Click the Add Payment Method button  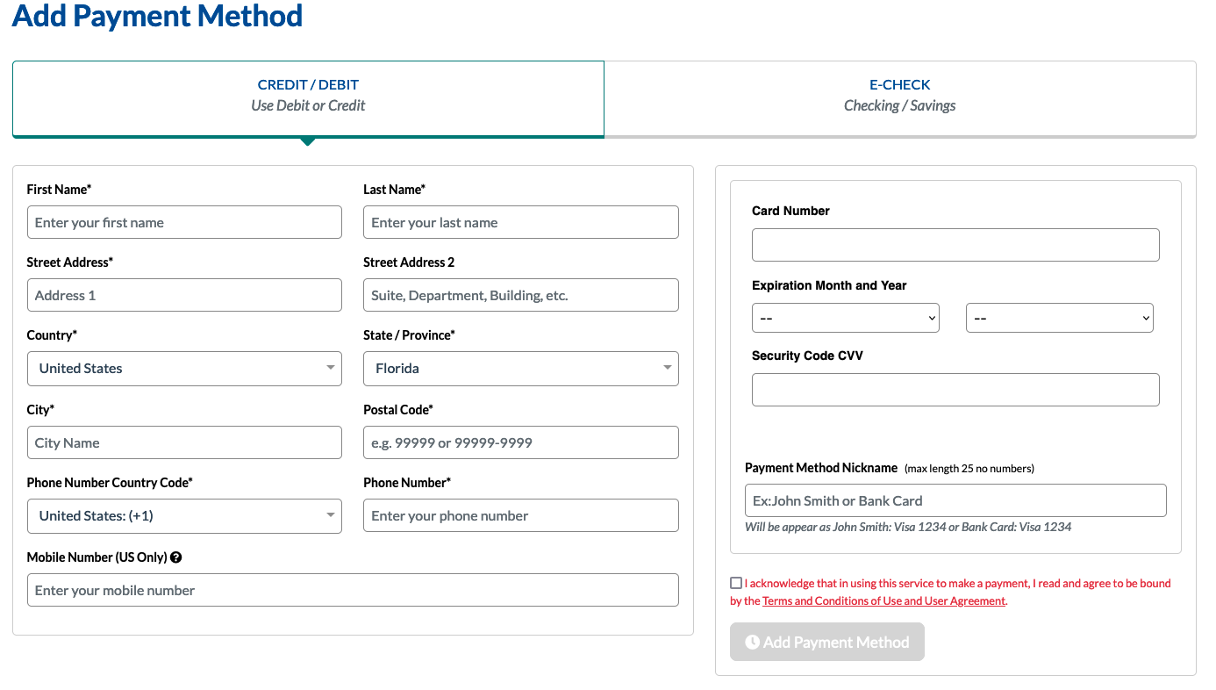[x=826, y=642]
